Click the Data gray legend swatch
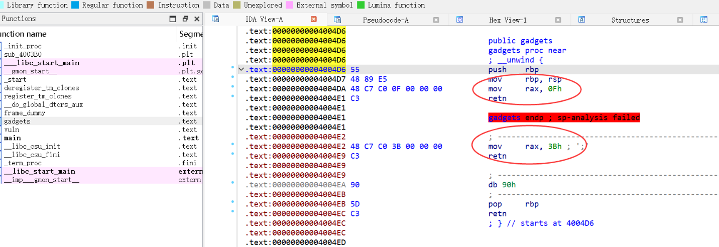Viewport: 719px width, 247px height. (206, 5)
